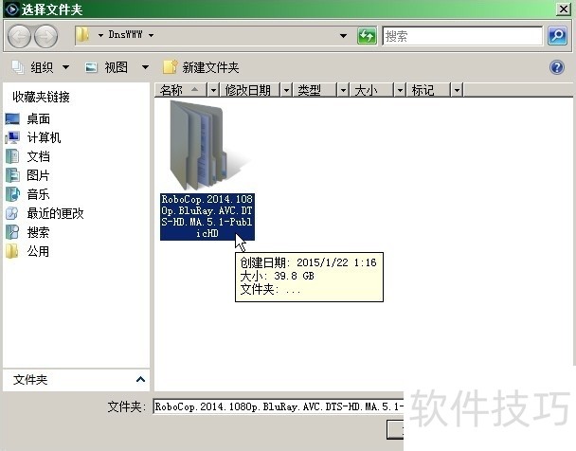The image size is (576, 451).
Task: Click DnsWWW in the address path
Action: 125,35
